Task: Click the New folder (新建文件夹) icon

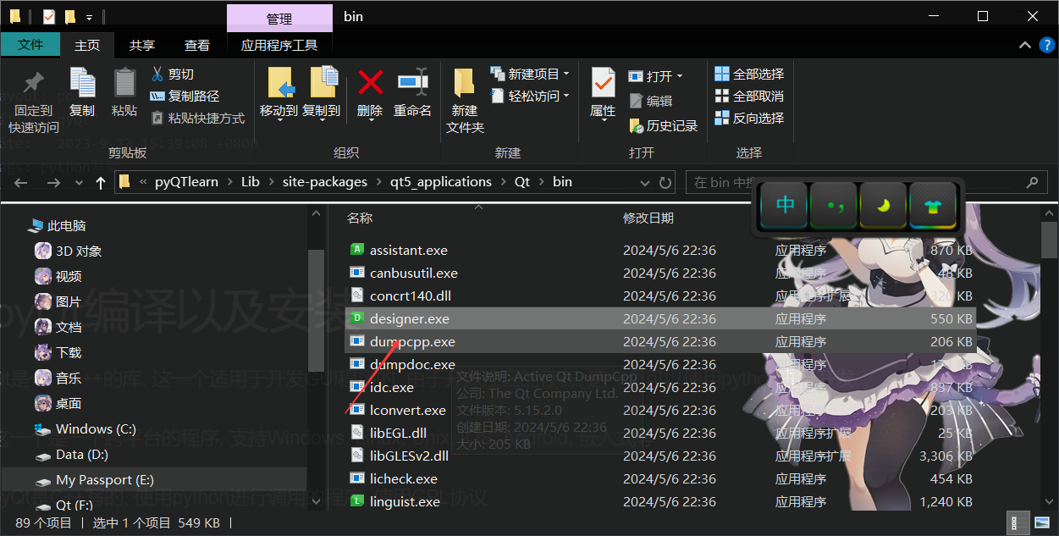Action: [464, 83]
